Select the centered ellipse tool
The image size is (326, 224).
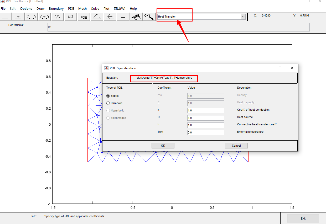[x=44, y=17]
